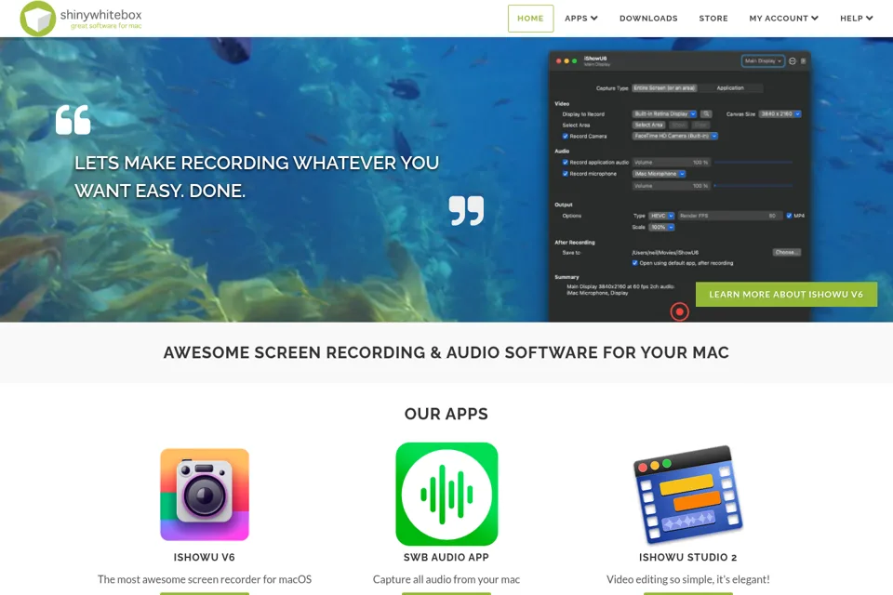Screen dimensions: 893x595
Task: Open the iMac Microphone dropdown
Action: [659, 174]
